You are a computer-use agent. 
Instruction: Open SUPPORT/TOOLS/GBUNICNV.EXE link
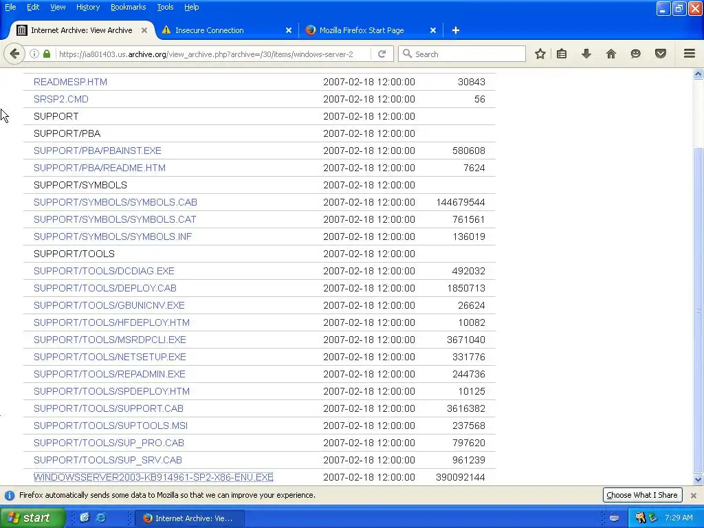pyautogui.click(x=109, y=305)
